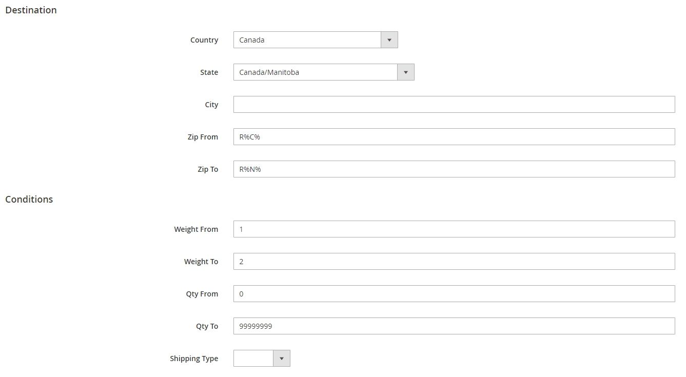
Task: Open the empty Shipping Type select box
Action: click(x=253, y=359)
